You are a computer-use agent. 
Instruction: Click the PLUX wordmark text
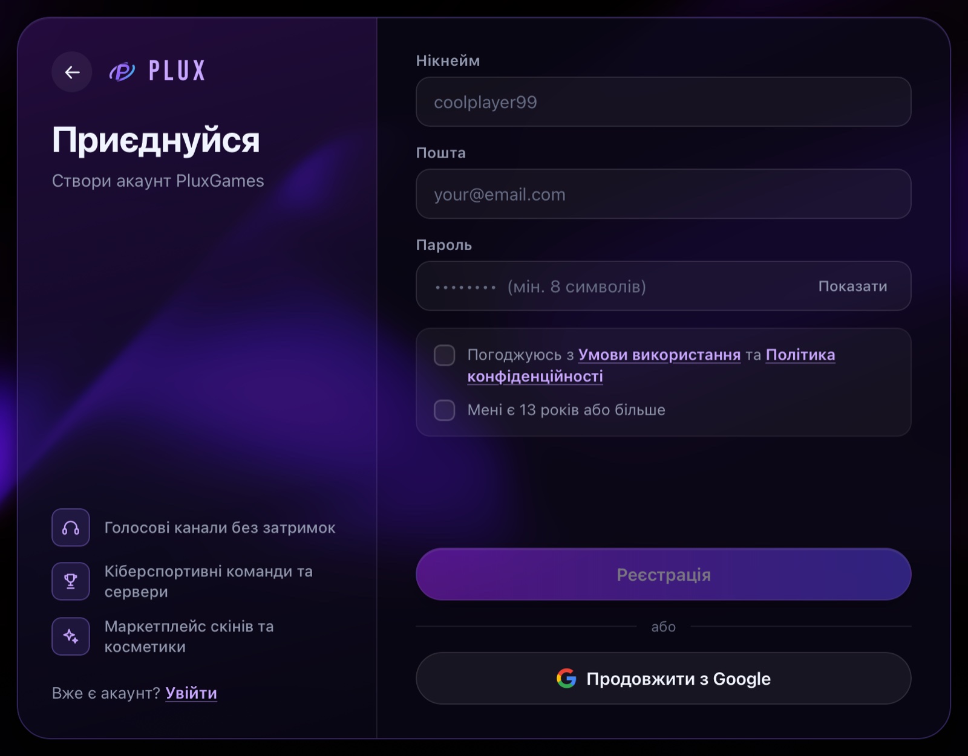[x=177, y=71]
